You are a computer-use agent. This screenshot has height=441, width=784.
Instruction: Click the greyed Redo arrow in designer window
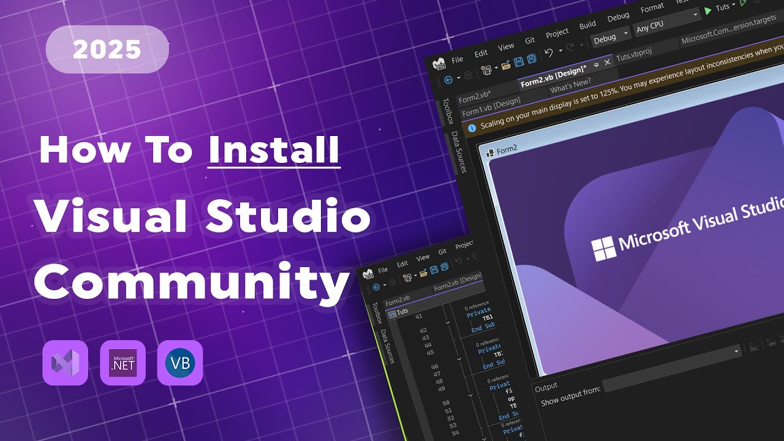[570, 48]
